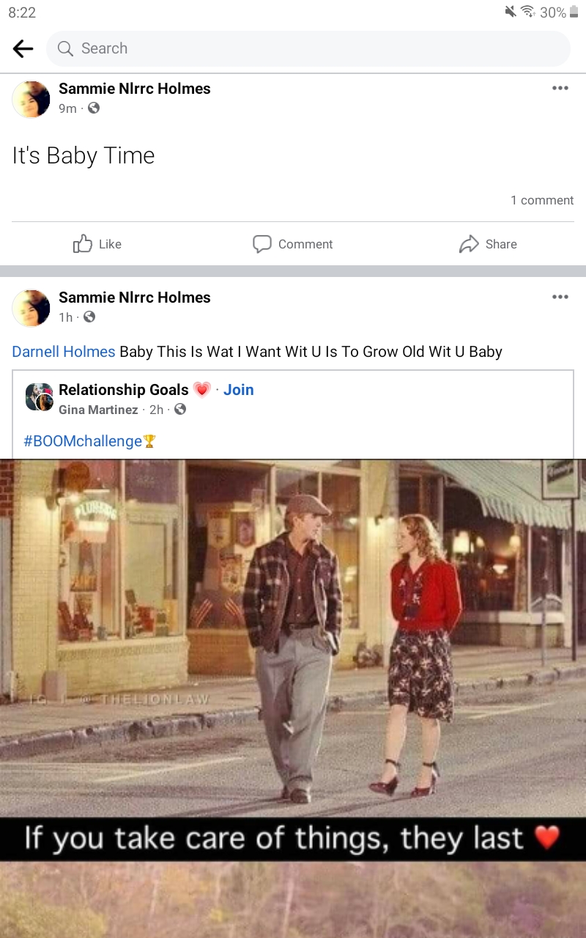This screenshot has height=938, width=586.
Task: Open the first post's three-dot options menu
Action: pyautogui.click(x=560, y=88)
